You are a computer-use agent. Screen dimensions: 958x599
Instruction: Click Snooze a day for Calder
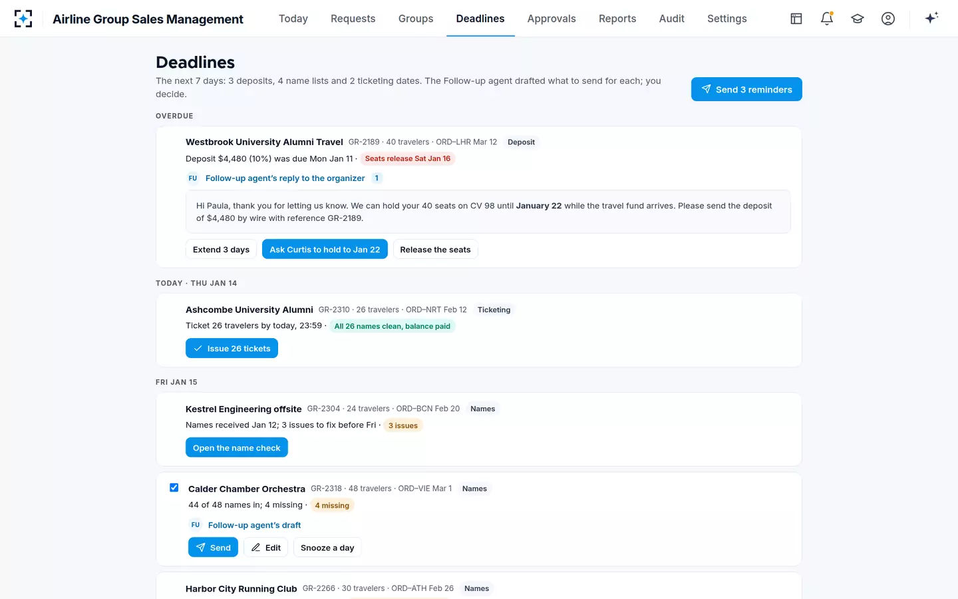point(327,548)
